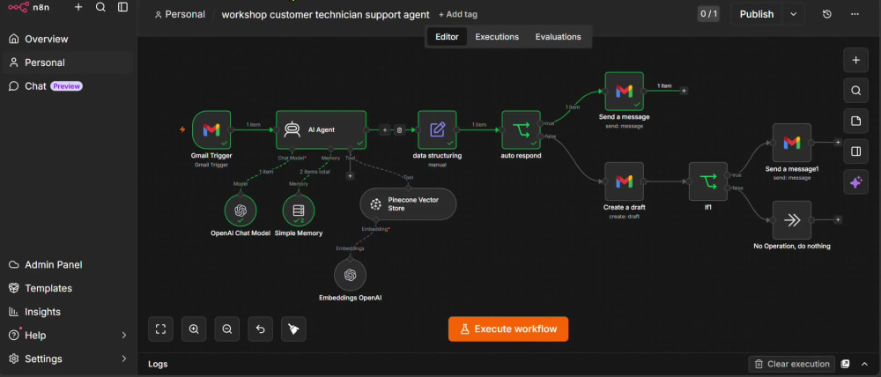Pop out Logs panel
Image resolution: width=881 pixels, height=377 pixels.
(x=846, y=364)
